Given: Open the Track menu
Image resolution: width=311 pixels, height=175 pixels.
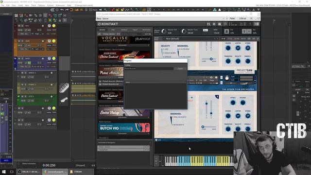Looking at the screenshot, I should coord(34,5).
